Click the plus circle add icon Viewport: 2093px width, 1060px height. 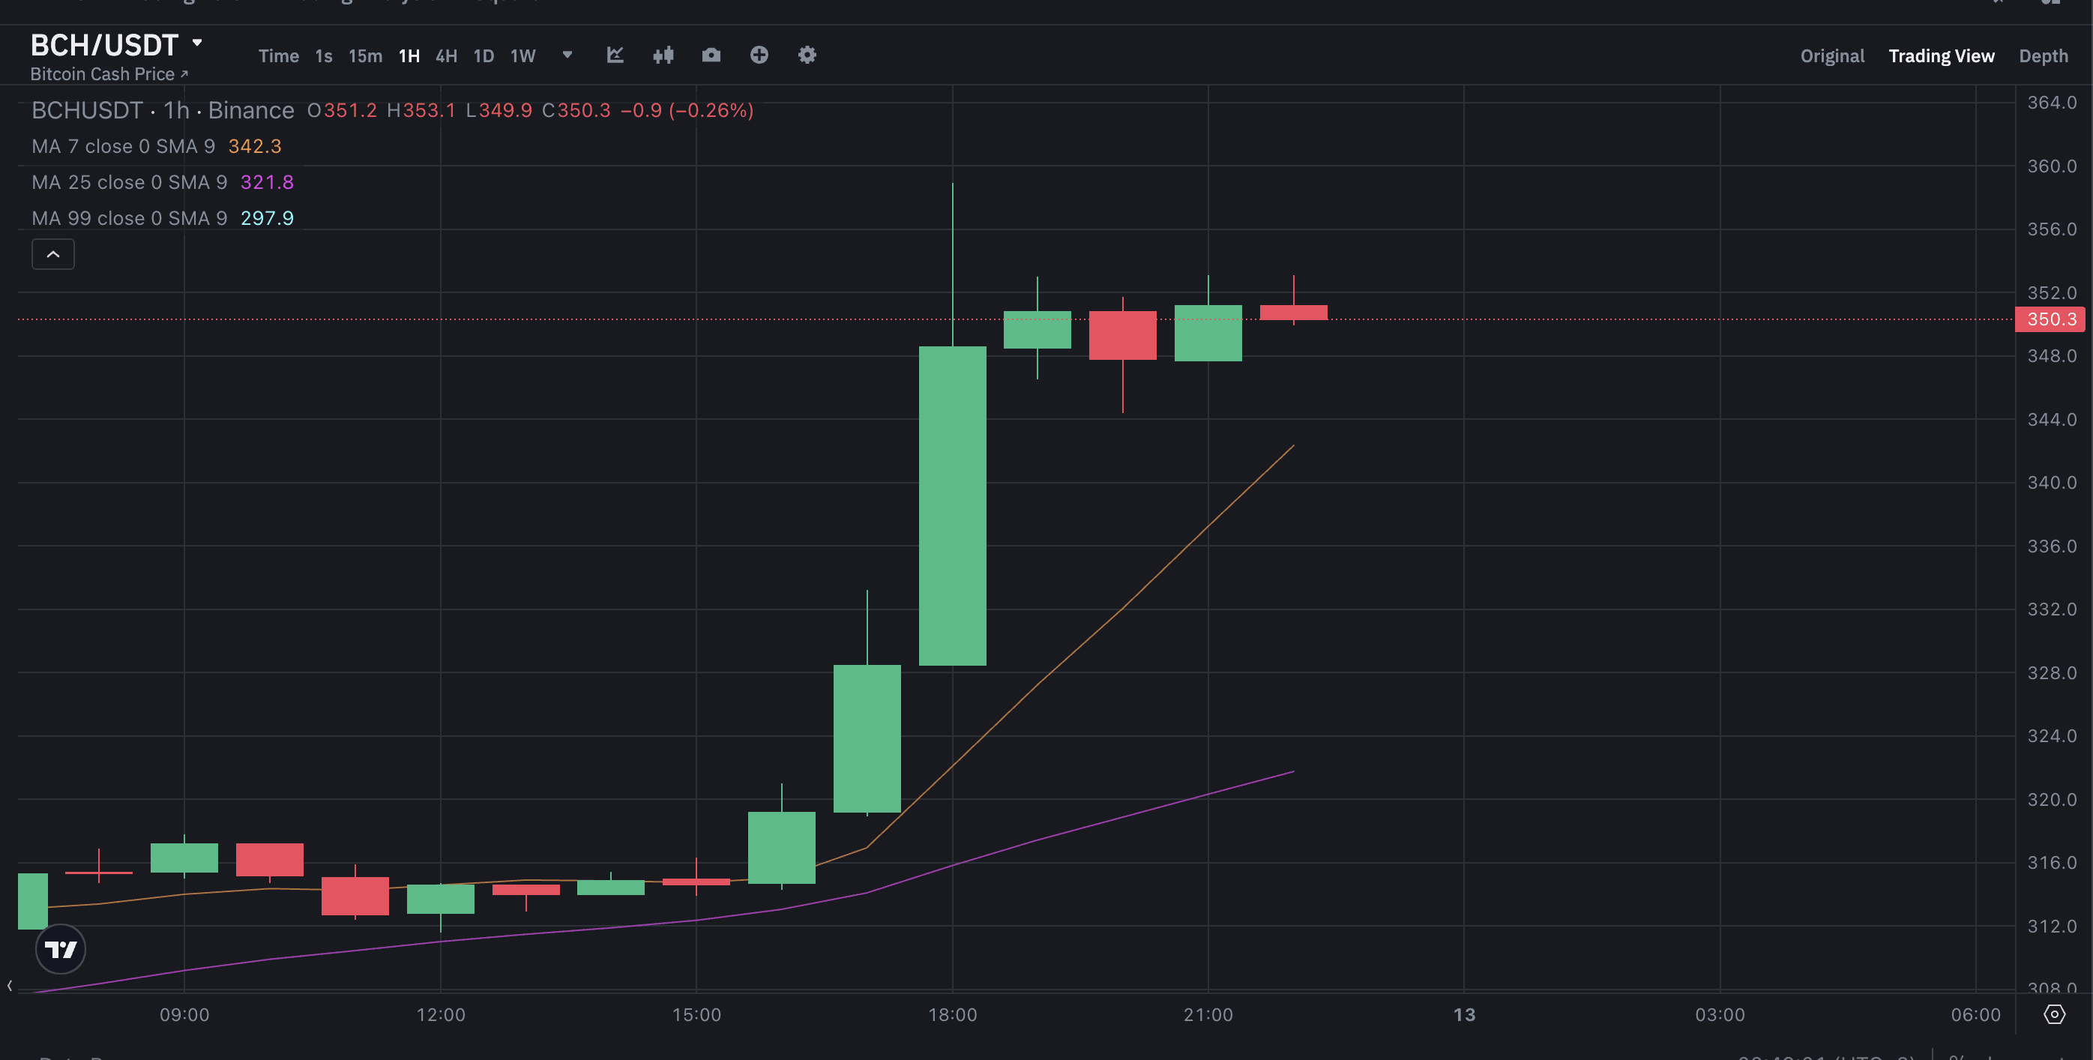coord(759,55)
